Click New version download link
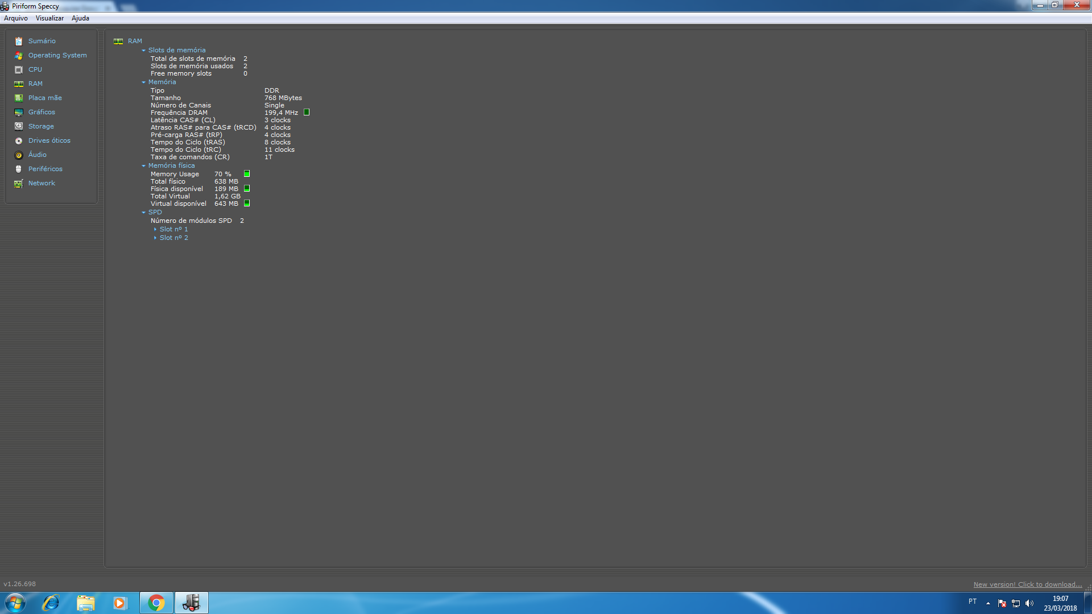Viewport: 1092px width, 614px height. click(x=1027, y=584)
